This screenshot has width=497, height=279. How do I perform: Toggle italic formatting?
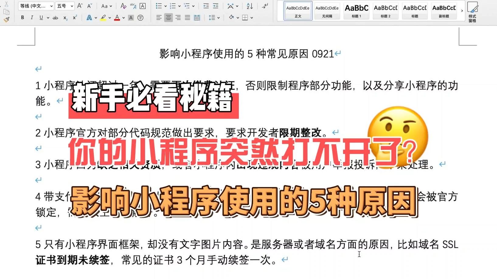click(x=32, y=18)
